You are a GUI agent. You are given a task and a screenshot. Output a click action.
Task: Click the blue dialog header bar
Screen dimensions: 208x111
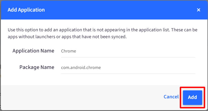(104, 10)
